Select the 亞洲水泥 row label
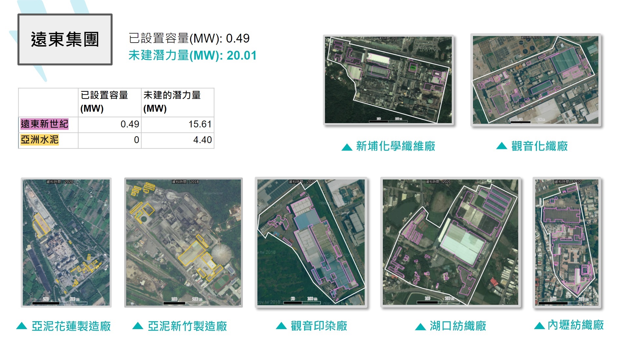The image size is (628, 353). [39, 140]
